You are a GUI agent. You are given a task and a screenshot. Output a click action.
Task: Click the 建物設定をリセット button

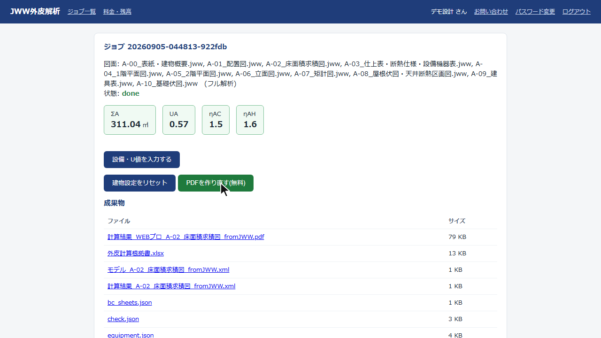coord(139,183)
